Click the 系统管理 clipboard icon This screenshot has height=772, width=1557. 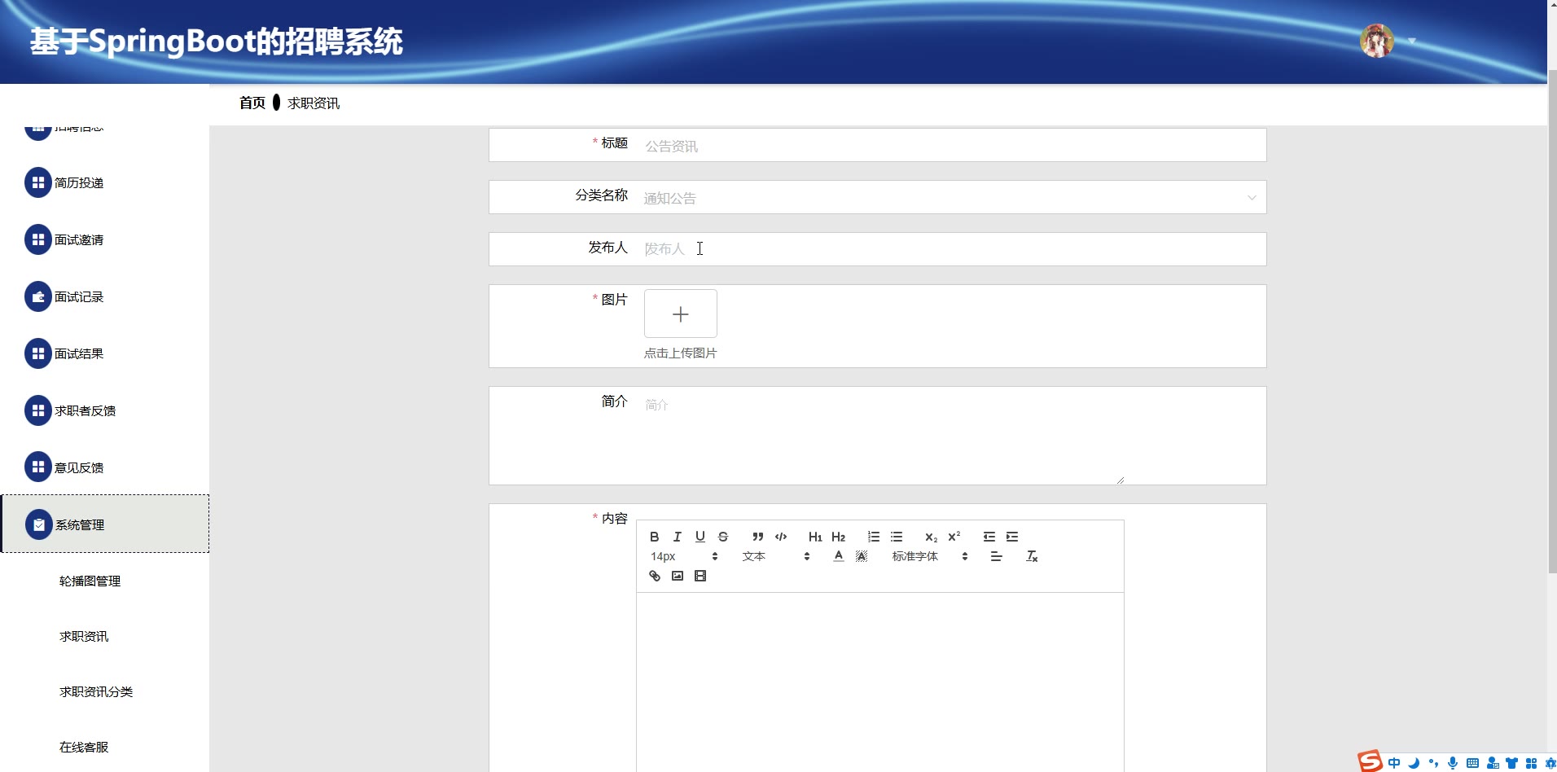pyautogui.click(x=38, y=524)
